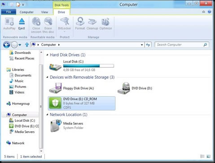
Task: Select DVD Drive (E:) in navigation pane
Action: tap(24, 126)
